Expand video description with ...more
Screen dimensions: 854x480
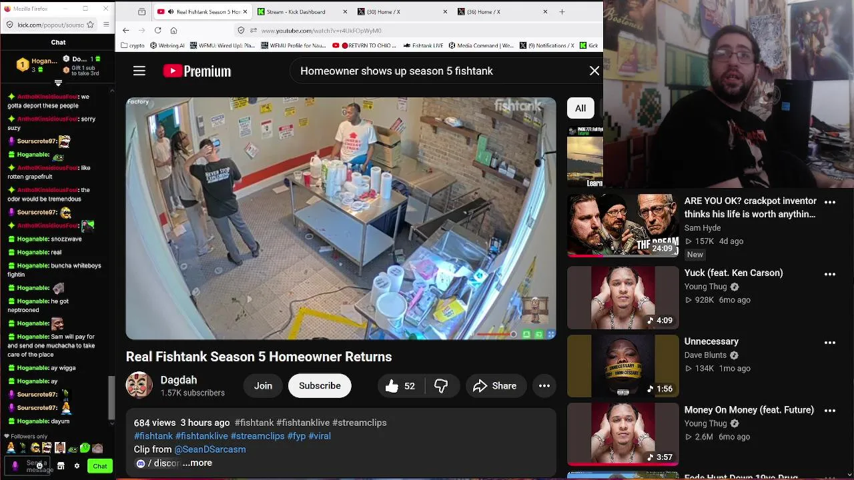197,463
